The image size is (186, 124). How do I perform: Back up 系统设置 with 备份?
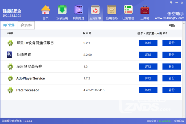[x=172, y=55]
